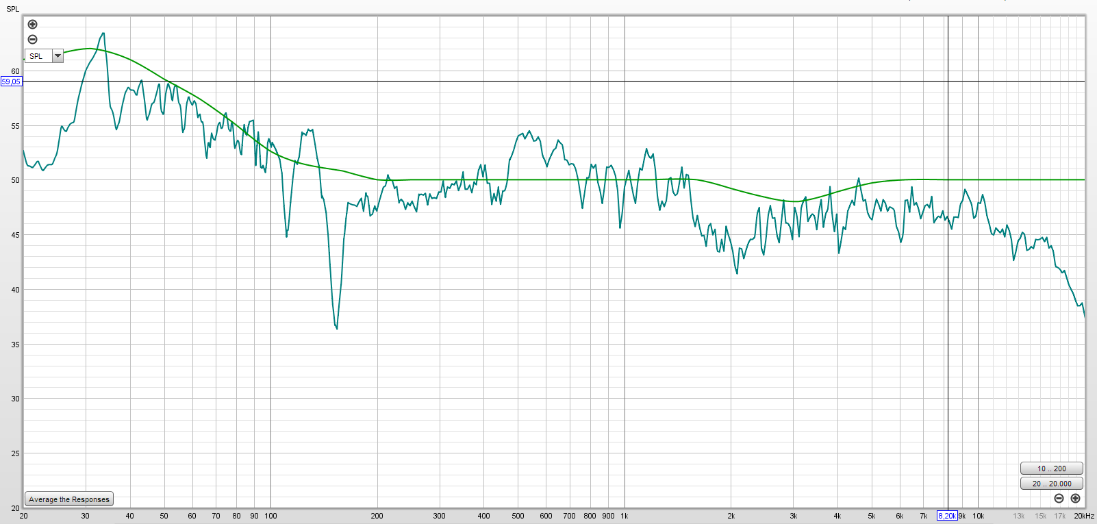Click the 70 frequency axis label
1097x524 pixels.
pos(216,516)
